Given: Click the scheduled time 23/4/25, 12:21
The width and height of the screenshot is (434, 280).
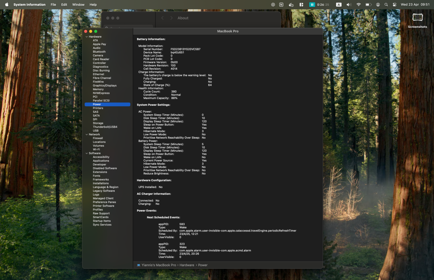Looking at the screenshot, I should click(189, 234).
